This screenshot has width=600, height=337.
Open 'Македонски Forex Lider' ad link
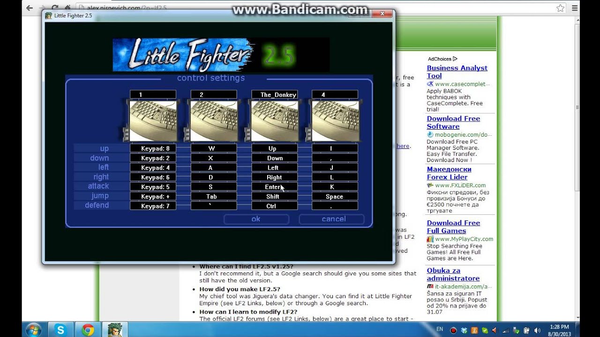[449, 173]
